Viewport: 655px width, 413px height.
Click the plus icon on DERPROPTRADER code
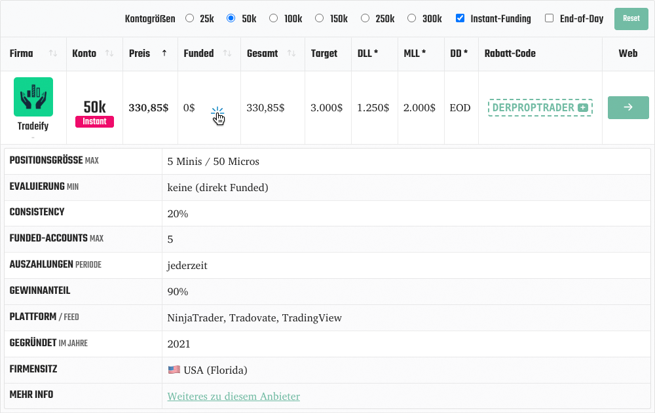click(x=582, y=108)
